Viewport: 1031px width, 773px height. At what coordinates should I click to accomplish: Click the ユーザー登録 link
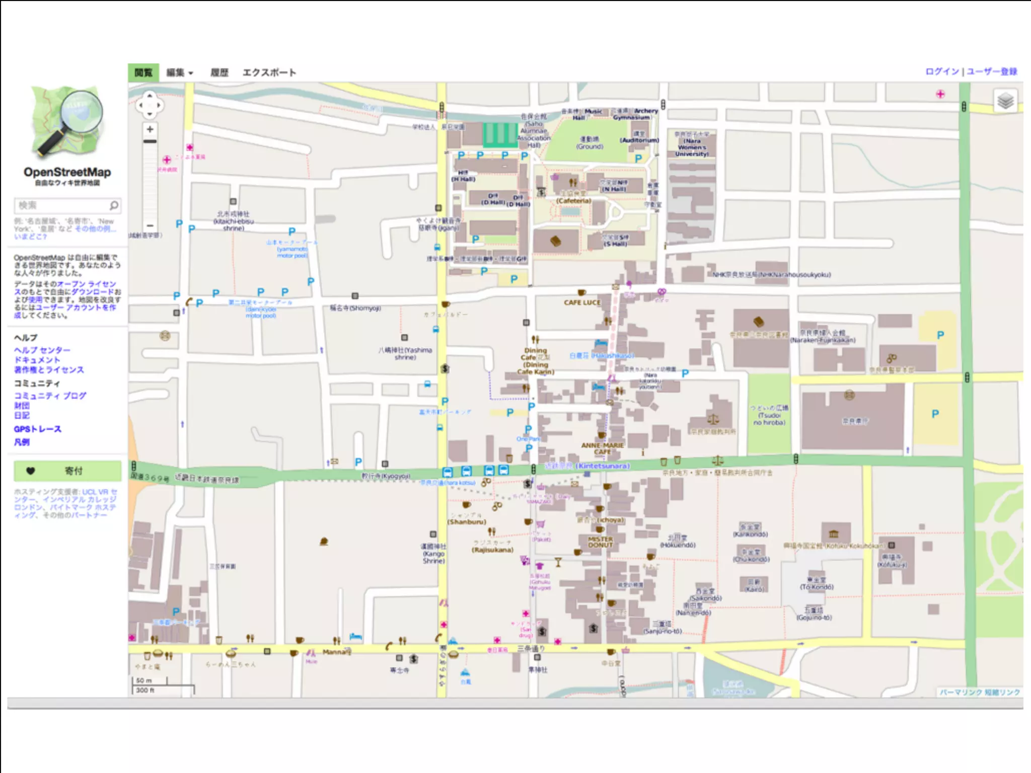(992, 71)
